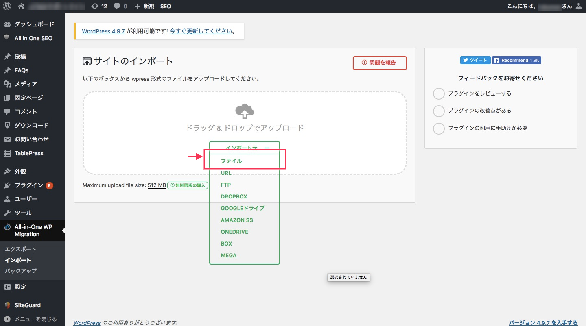Open the インポート submenu item
Viewport: 586px width, 326px height.
(x=18, y=260)
